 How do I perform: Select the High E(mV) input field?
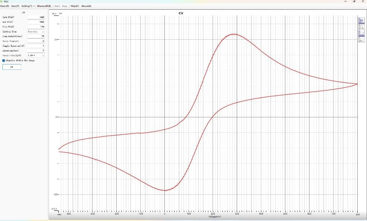[36, 27]
